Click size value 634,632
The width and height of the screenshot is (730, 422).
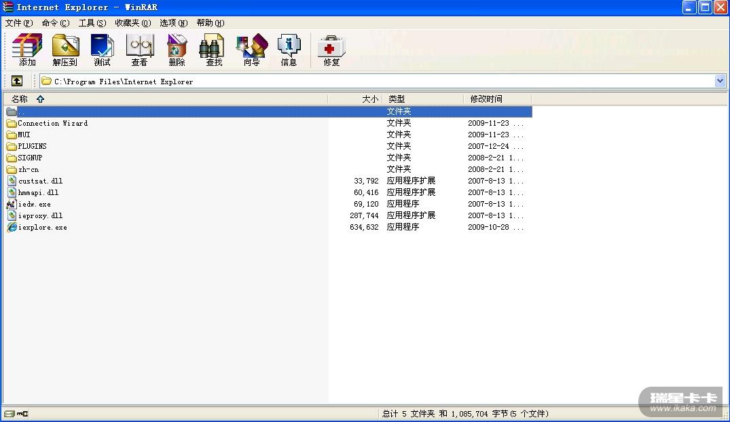coord(364,227)
